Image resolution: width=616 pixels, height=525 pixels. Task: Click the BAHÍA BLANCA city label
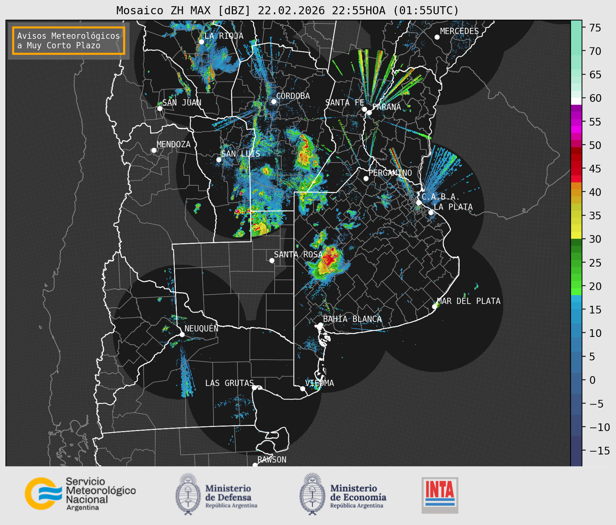[x=352, y=319]
